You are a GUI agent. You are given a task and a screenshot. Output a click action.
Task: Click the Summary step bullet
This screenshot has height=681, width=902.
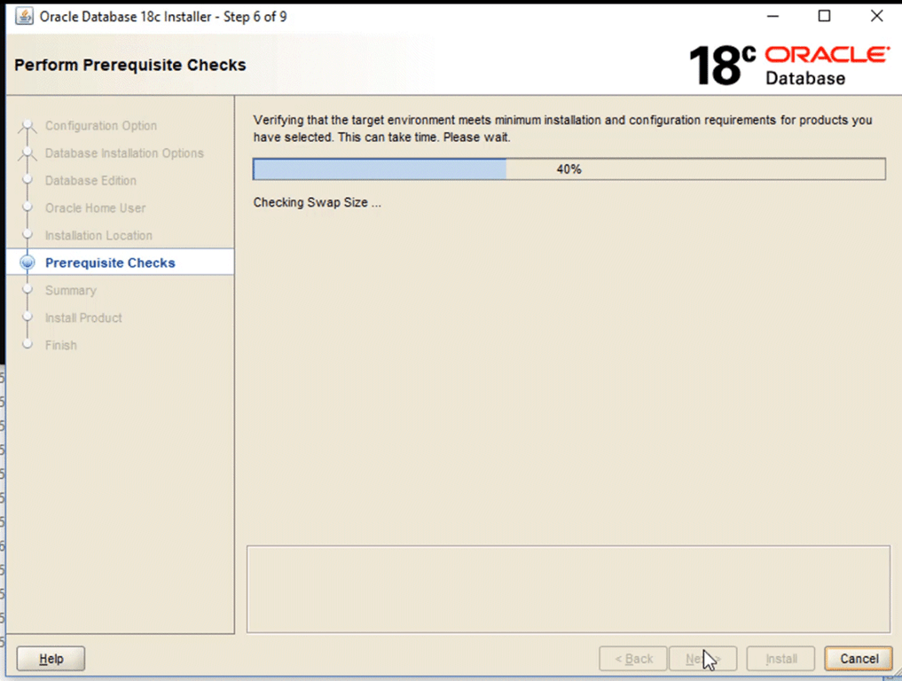pyautogui.click(x=27, y=289)
